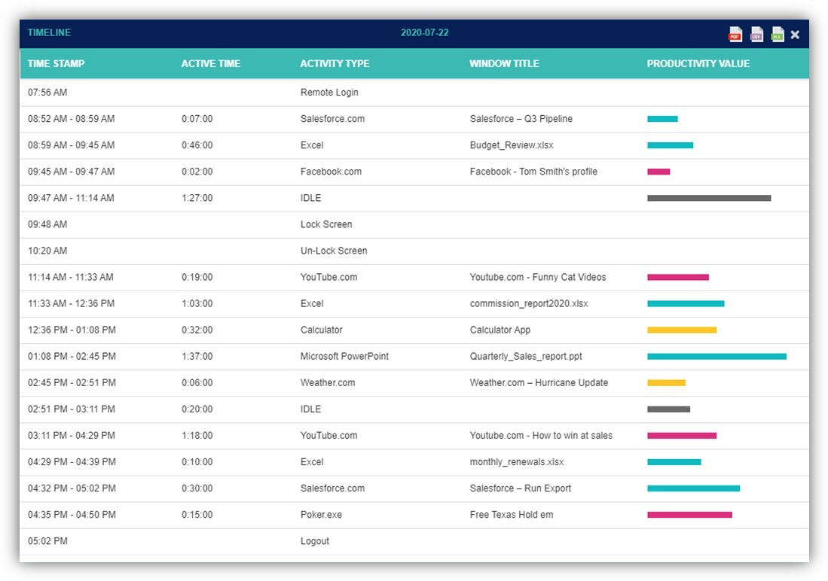The image size is (828, 581).
Task: Select the Facebook.com activity type
Action: (331, 172)
